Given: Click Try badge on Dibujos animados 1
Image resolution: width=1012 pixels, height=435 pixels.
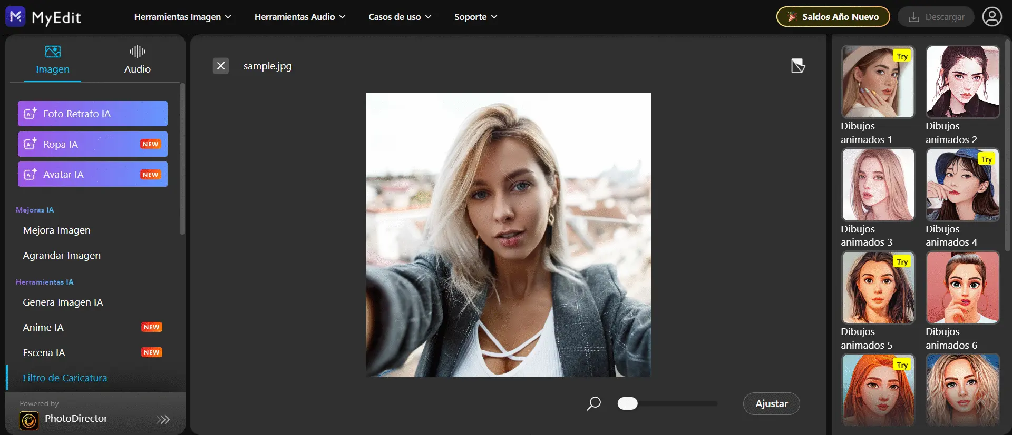Looking at the screenshot, I should tap(902, 56).
